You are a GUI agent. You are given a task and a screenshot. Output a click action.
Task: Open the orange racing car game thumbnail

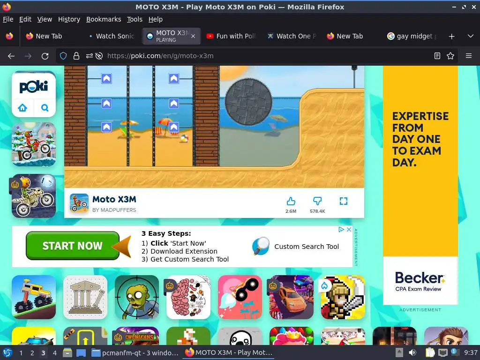(x=292, y=297)
